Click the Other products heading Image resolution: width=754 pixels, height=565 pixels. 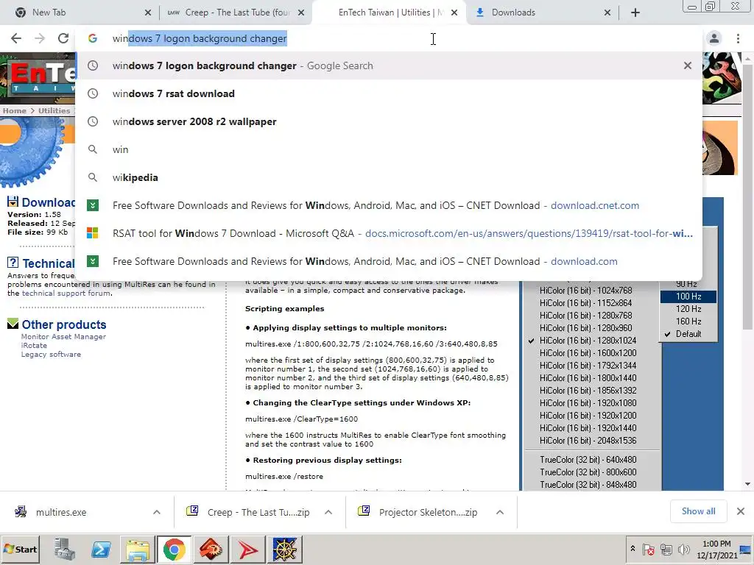click(x=64, y=324)
